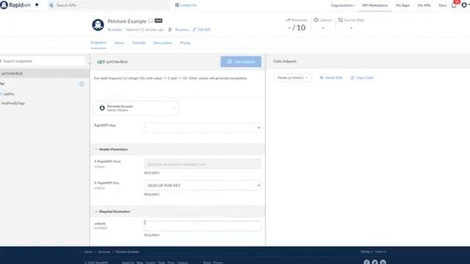The width and height of the screenshot is (470, 264).
Task: Bookmark the Petstore Example API
Action: (151, 21)
